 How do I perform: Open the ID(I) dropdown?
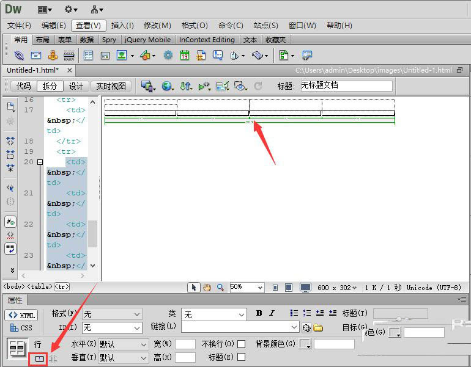click(112, 328)
